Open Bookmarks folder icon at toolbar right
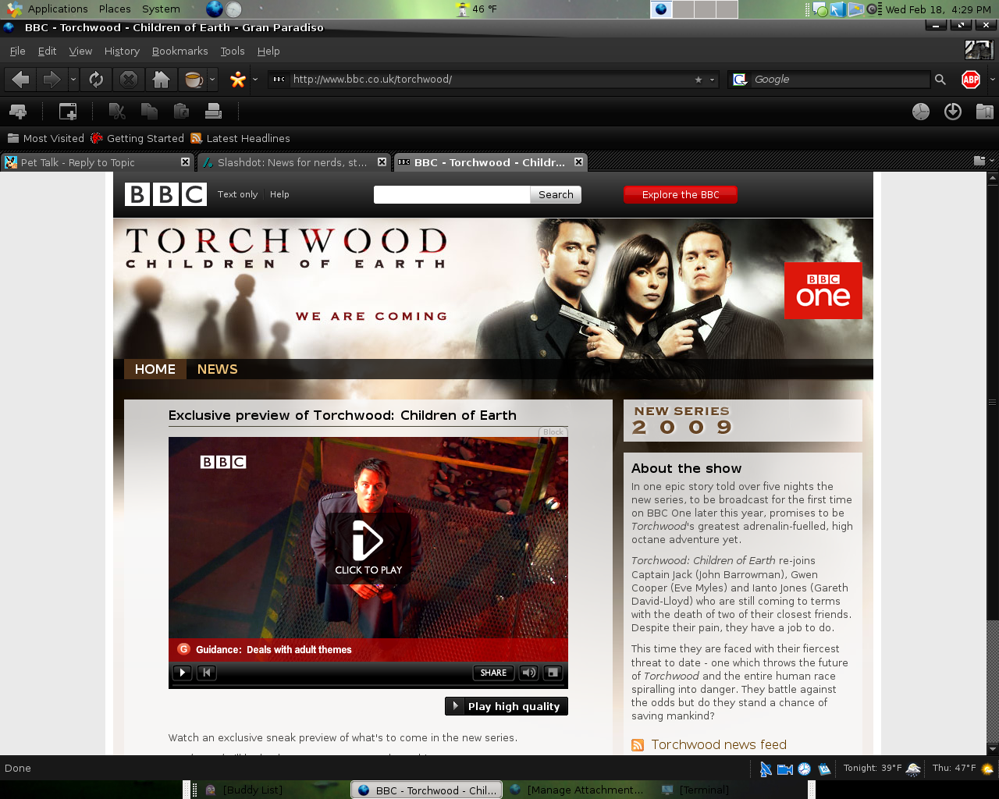 tap(985, 112)
